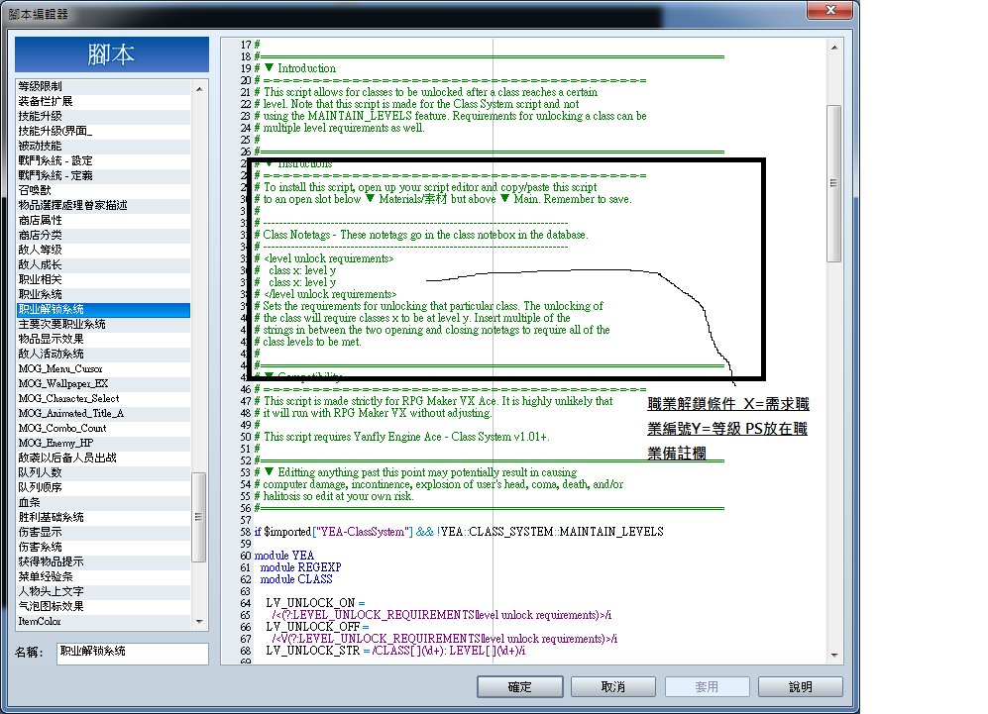Select the 装备栏扩展 script
Image resolution: width=988 pixels, height=714 pixels.
(x=103, y=101)
